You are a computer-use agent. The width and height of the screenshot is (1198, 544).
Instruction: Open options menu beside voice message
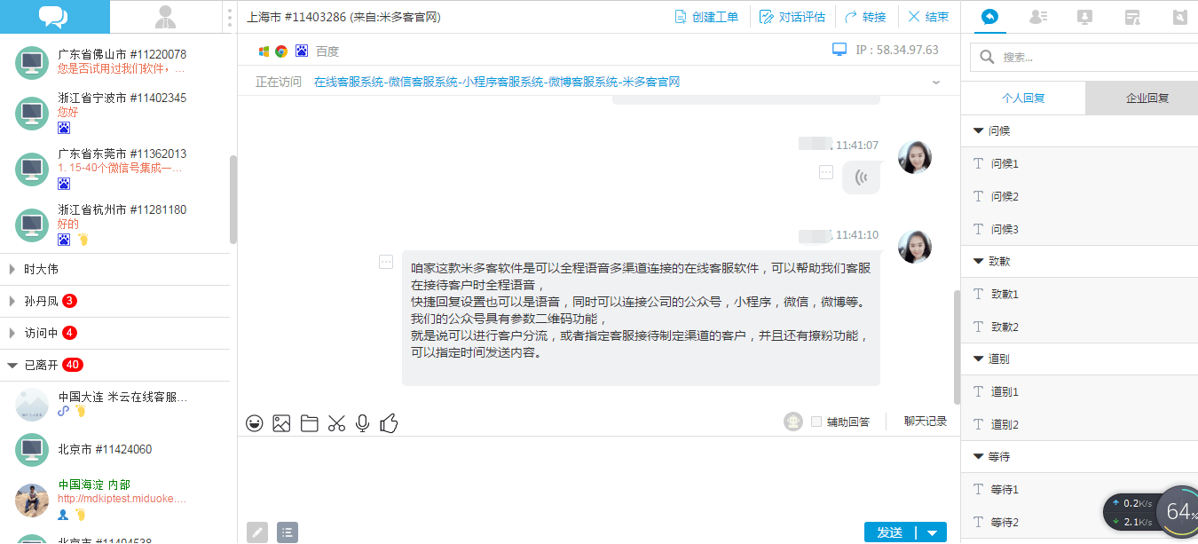[x=826, y=173]
